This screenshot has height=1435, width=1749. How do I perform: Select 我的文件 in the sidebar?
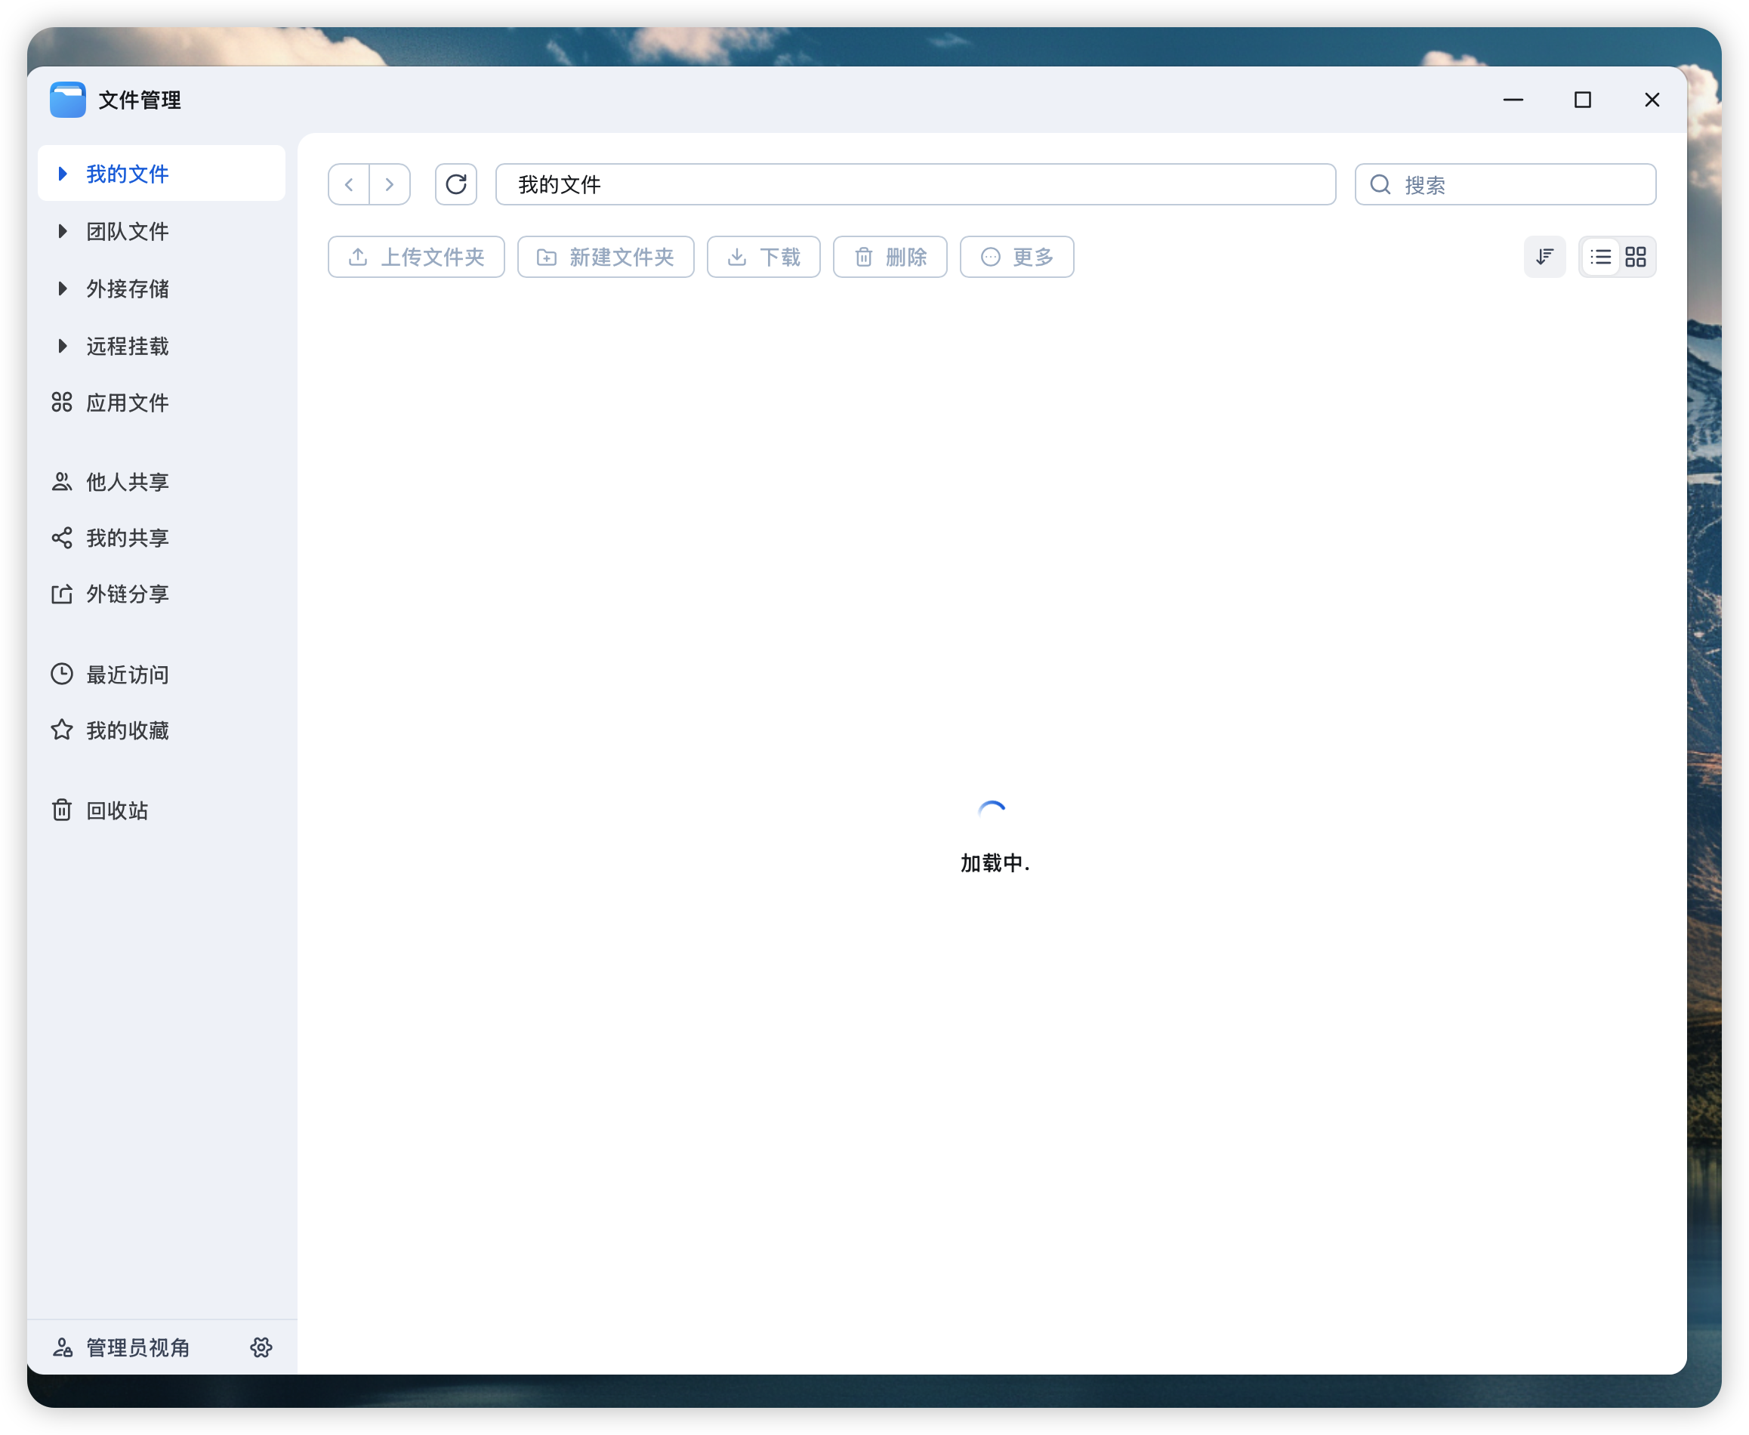coord(126,174)
